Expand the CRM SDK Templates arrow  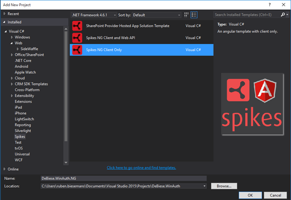click(12, 84)
